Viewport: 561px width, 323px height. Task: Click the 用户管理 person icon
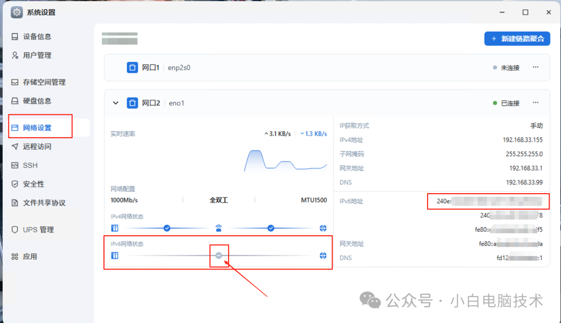(15, 56)
